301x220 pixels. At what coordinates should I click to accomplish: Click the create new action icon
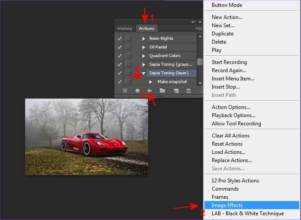click(176, 91)
